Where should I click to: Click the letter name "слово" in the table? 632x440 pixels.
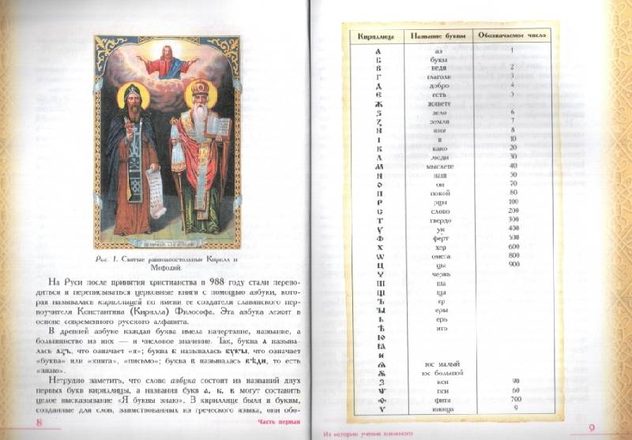tap(440, 211)
